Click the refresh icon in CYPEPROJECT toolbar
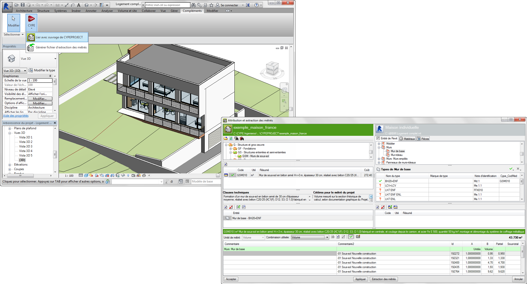 pyautogui.click(x=231, y=139)
